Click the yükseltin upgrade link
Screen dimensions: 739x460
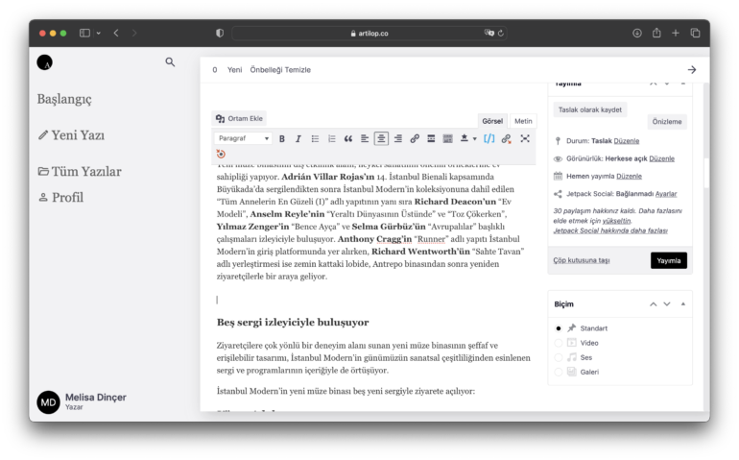616,221
